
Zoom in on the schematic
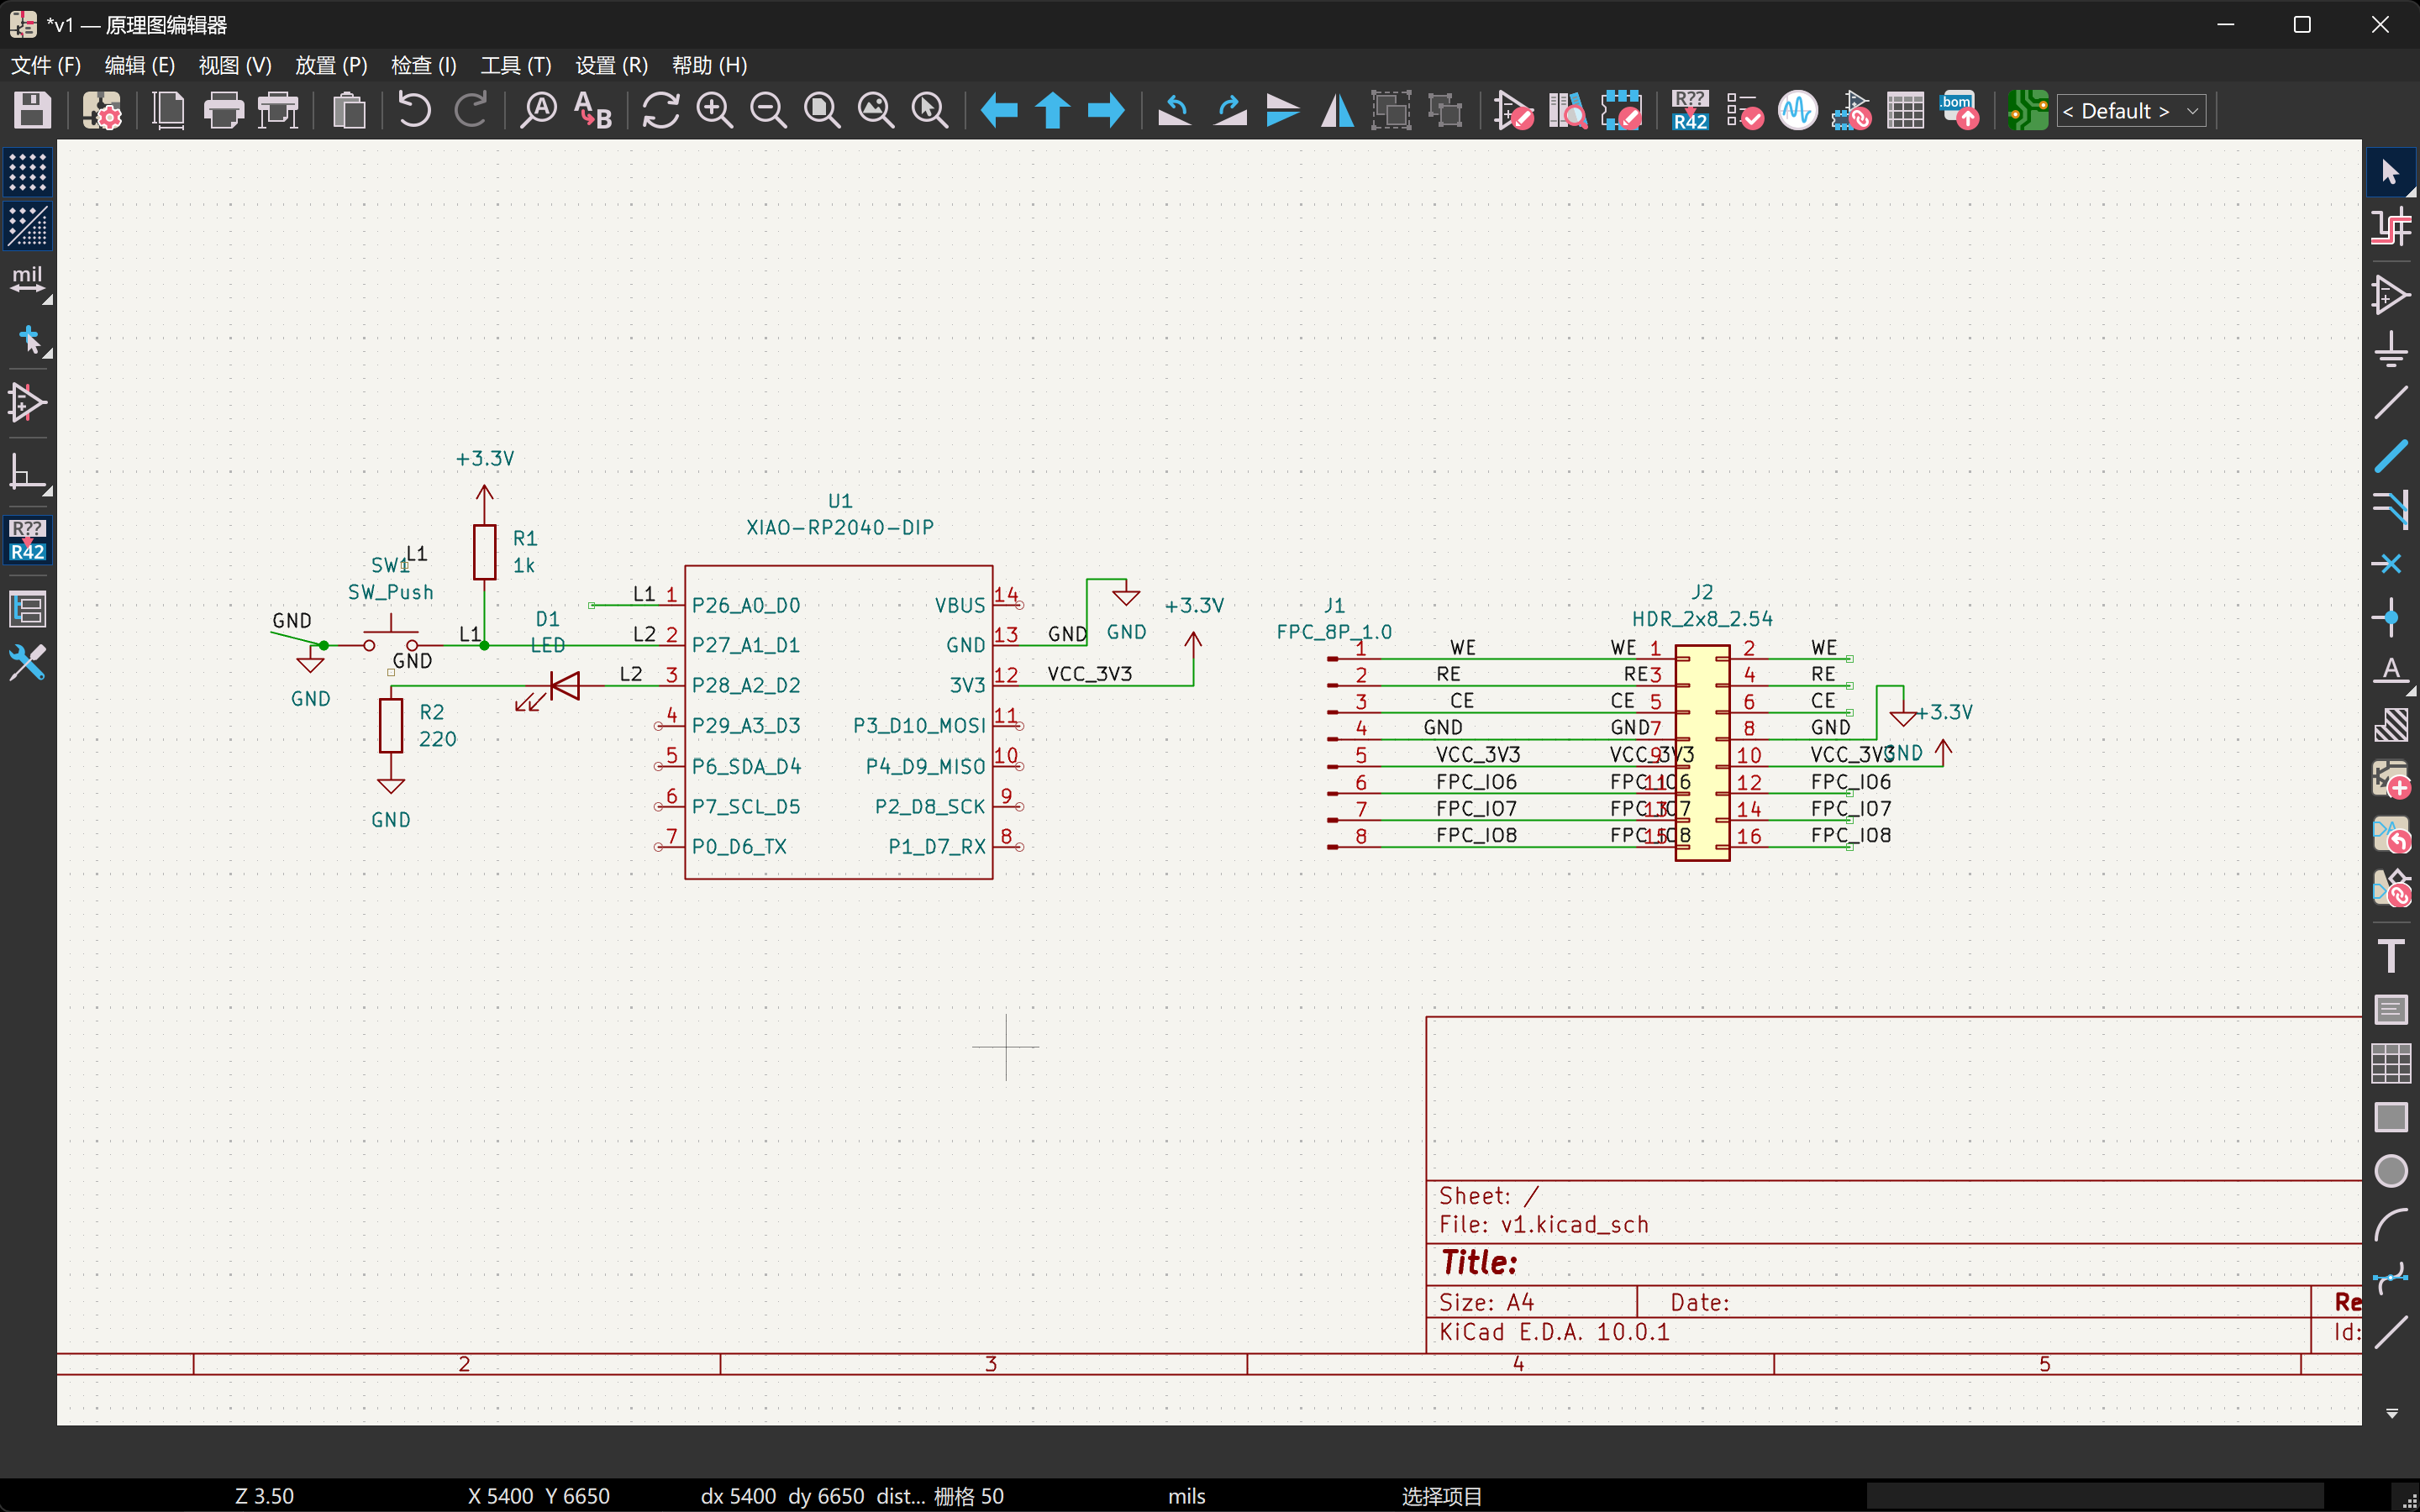[715, 110]
